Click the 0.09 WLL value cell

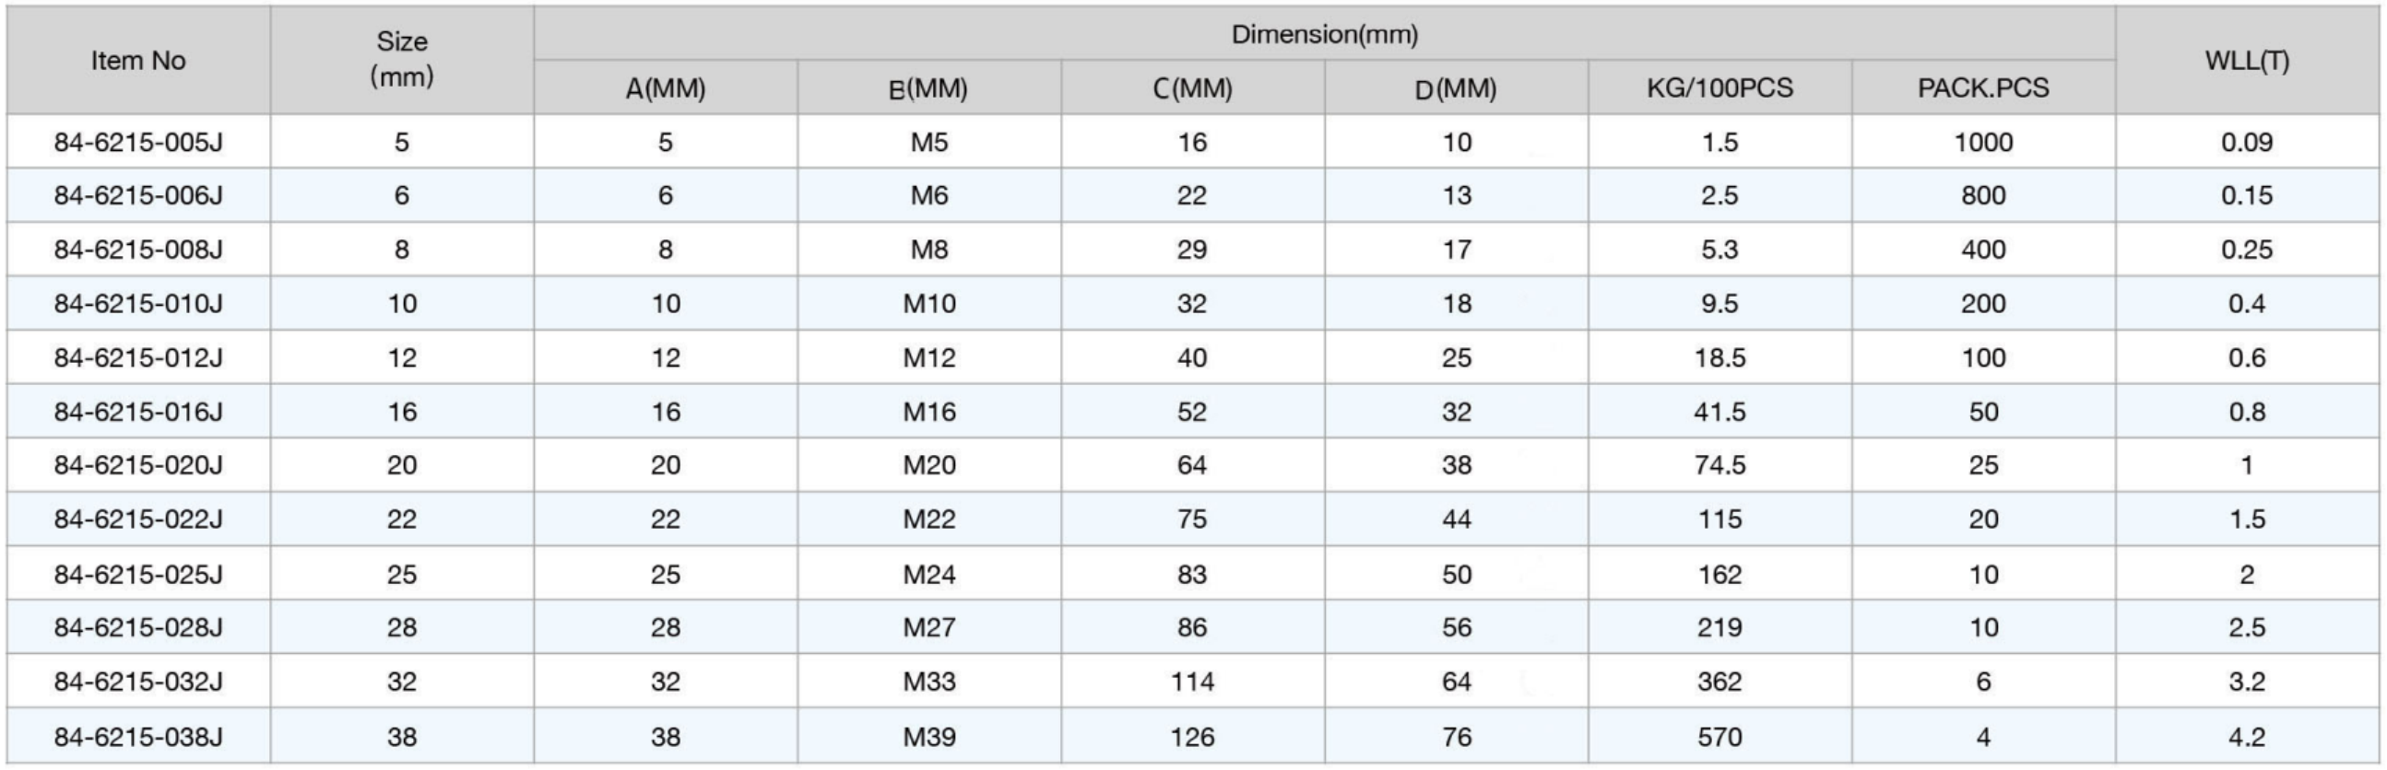click(x=2247, y=142)
